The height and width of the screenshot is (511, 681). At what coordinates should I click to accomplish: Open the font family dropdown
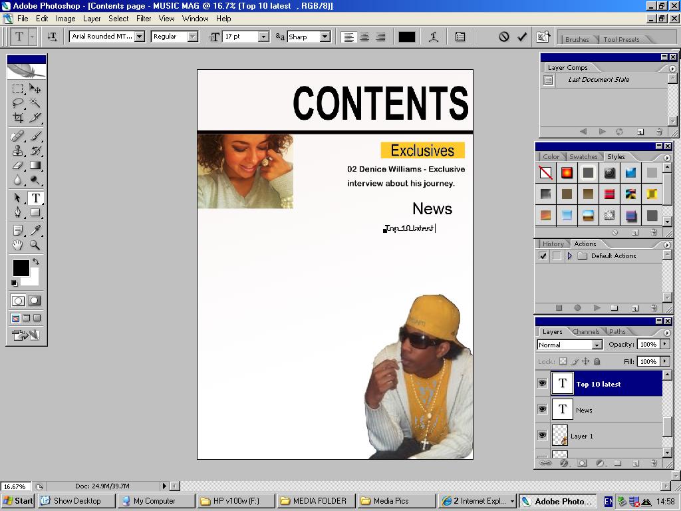click(140, 37)
